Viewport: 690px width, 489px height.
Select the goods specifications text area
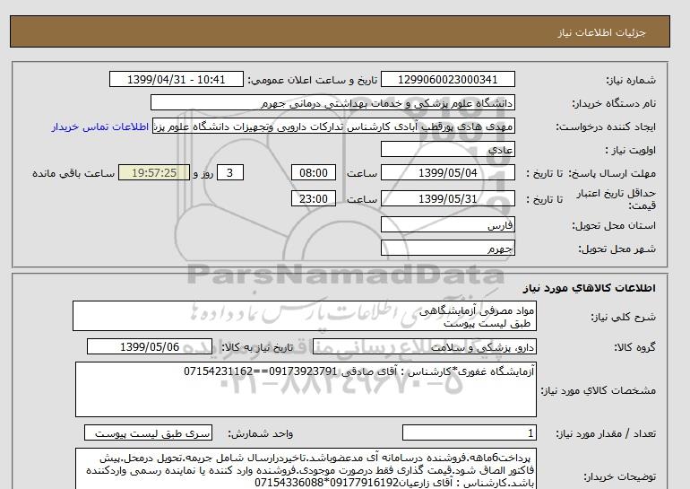[x=306, y=389]
